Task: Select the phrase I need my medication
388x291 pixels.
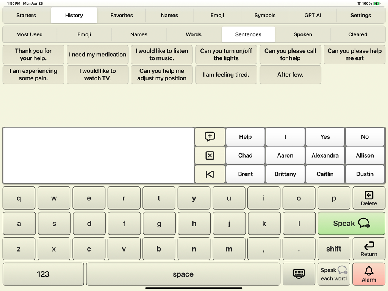Action: (97, 55)
